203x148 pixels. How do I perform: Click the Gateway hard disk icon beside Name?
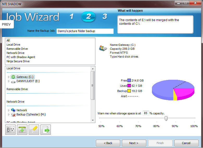click(103, 48)
